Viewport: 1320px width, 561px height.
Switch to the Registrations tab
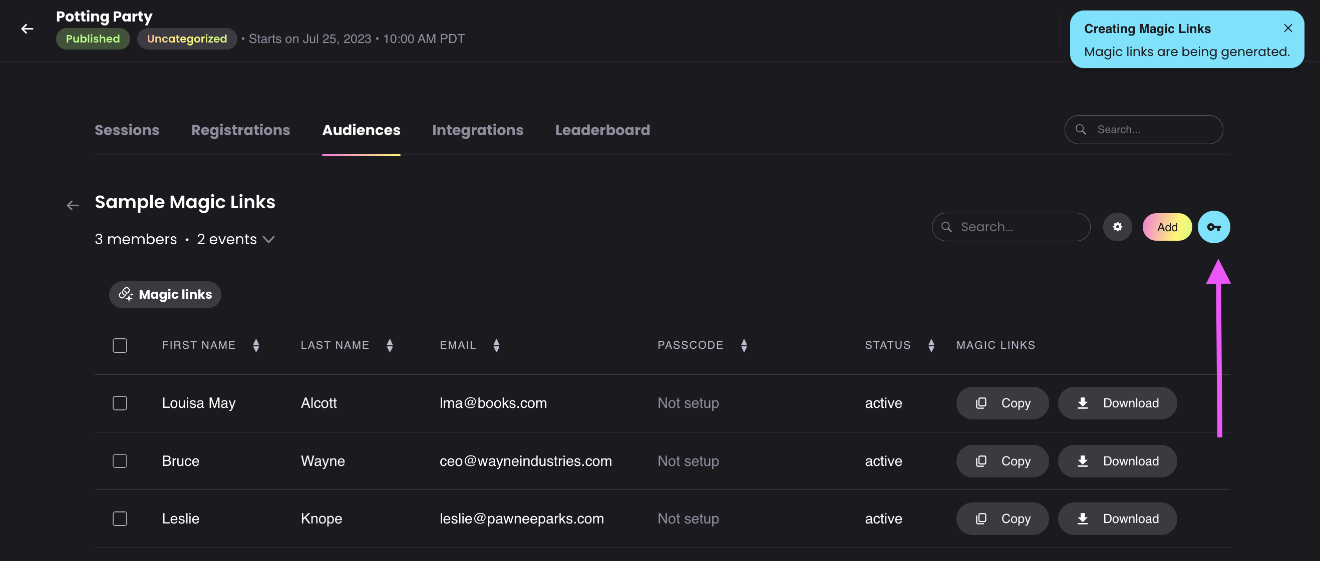pyautogui.click(x=240, y=130)
